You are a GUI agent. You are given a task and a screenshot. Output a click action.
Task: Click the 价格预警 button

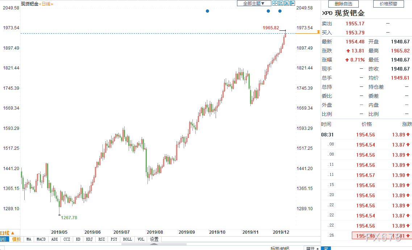[x=388, y=4]
